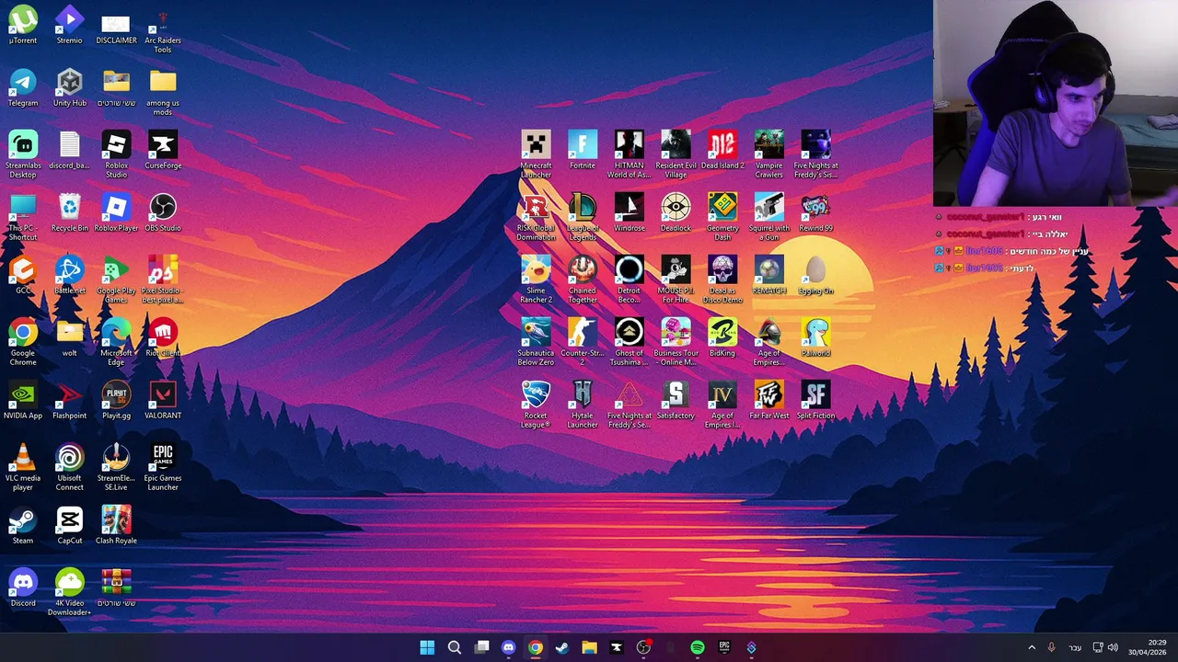This screenshot has height=662, width=1178.
Task: Open Geometry Dash desktop icon
Action: pyautogui.click(x=722, y=217)
